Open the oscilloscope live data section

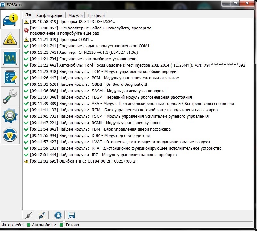pos(10,58)
